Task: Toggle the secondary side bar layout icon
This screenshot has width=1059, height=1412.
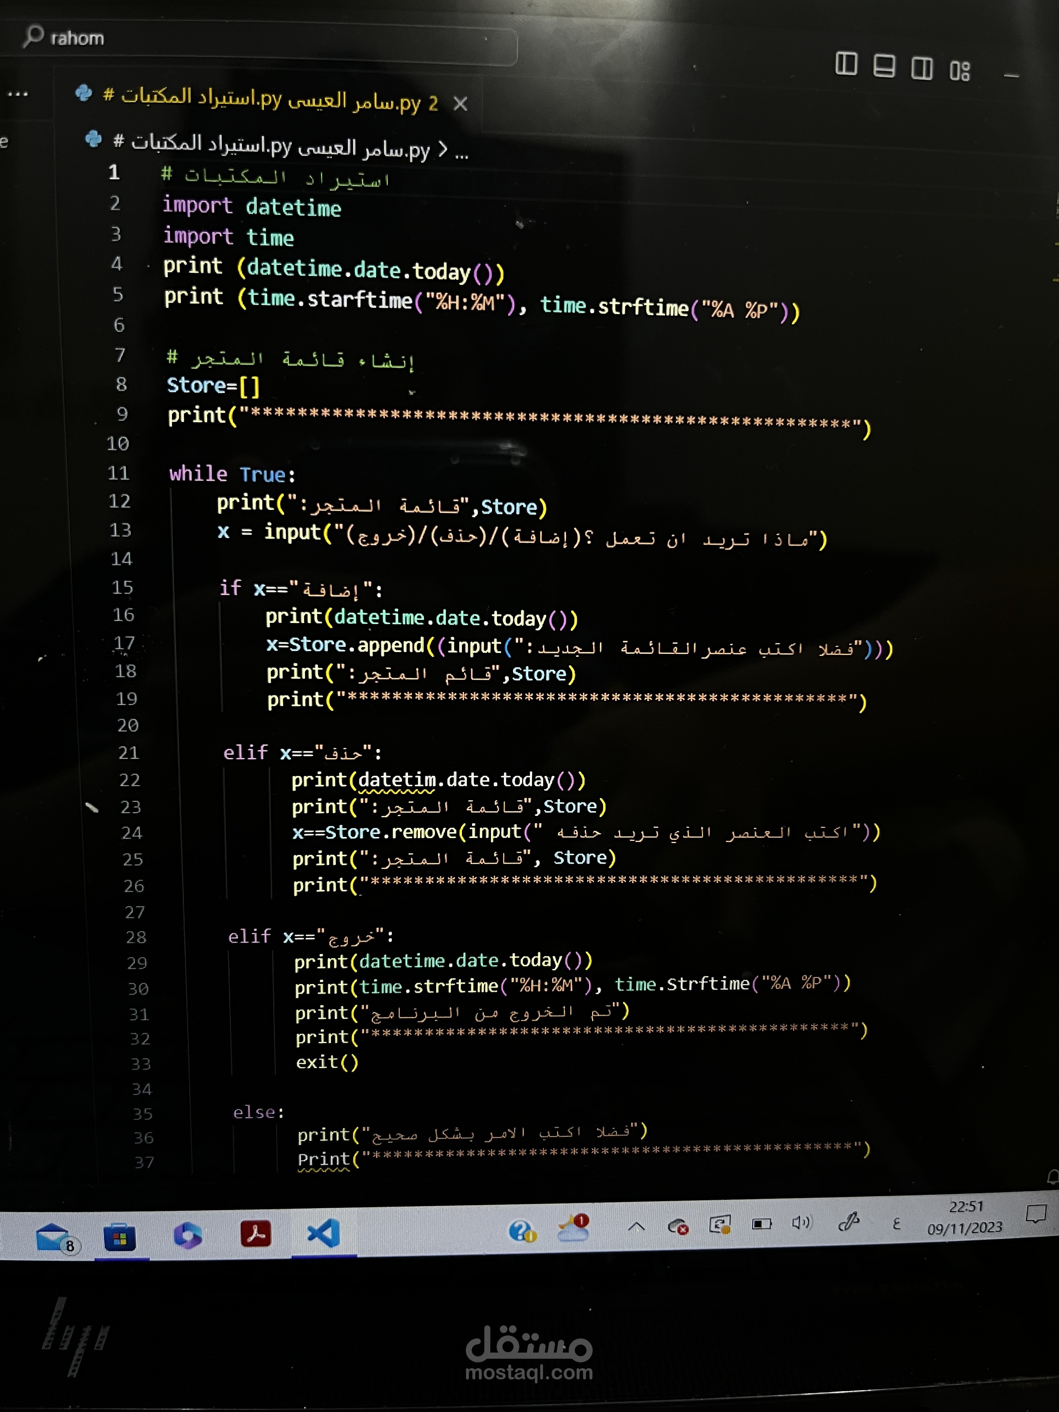Action: (922, 68)
